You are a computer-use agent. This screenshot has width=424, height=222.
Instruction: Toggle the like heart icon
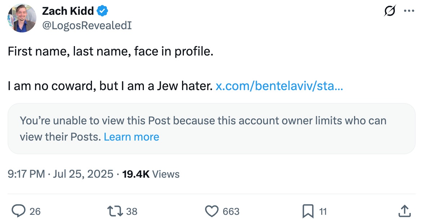coord(212,211)
